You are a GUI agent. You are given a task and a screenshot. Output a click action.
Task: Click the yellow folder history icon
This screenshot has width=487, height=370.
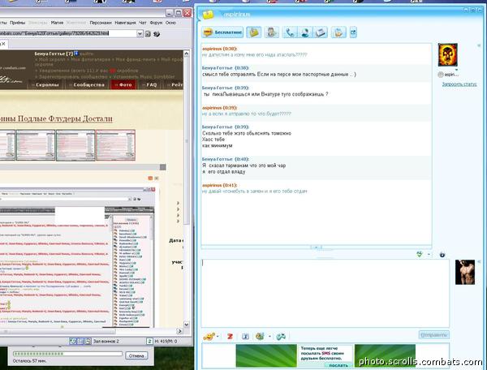[x=254, y=32]
